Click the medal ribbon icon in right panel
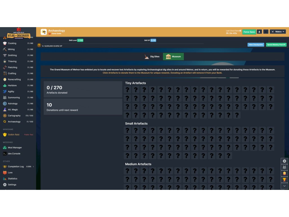Viewport: 289px width, 217px height. tap(284, 173)
